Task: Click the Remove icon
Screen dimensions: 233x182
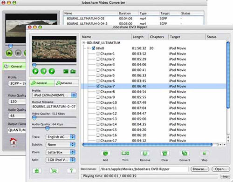Action: 145,154
